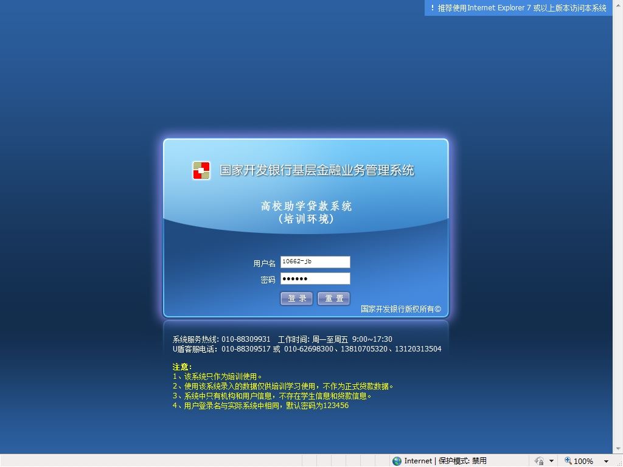623x467 pixels.
Task: Click the zoom magnifier 100% icon
Action: (568, 461)
